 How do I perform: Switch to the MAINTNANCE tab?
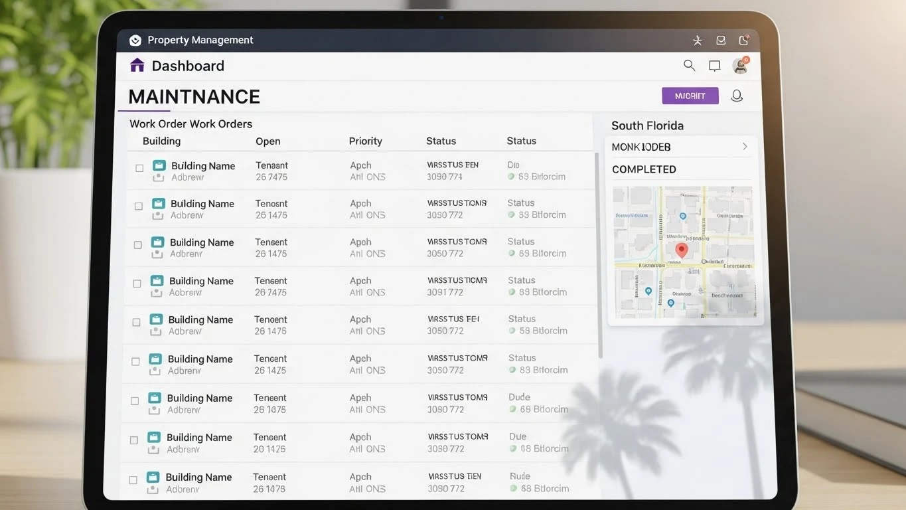(194, 96)
